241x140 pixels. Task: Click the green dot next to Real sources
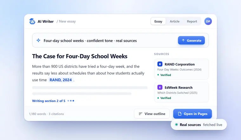coord(176,125)
